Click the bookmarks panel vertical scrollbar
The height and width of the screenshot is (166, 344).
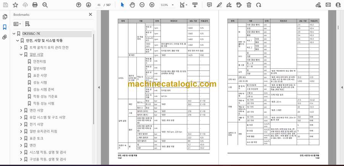[94, 79]
